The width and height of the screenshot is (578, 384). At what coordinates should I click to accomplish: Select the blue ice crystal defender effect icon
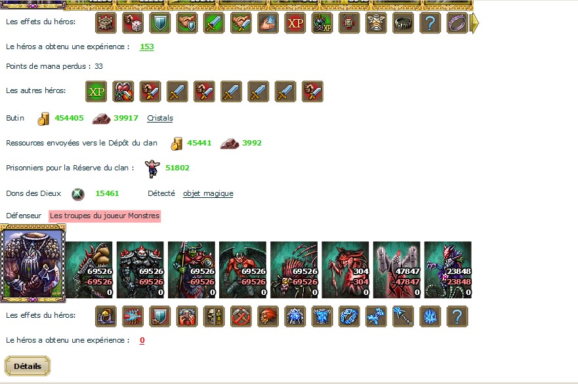(430, 317)
